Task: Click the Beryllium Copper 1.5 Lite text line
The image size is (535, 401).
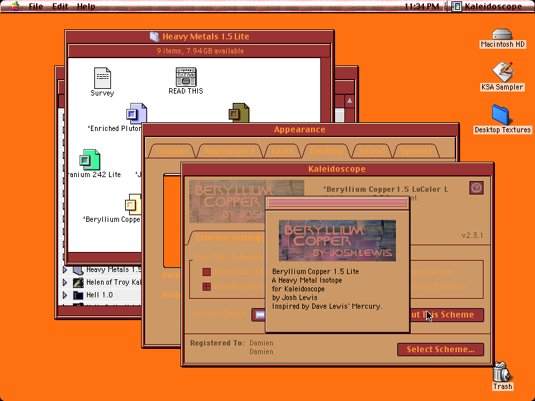Action: (315, 271)
